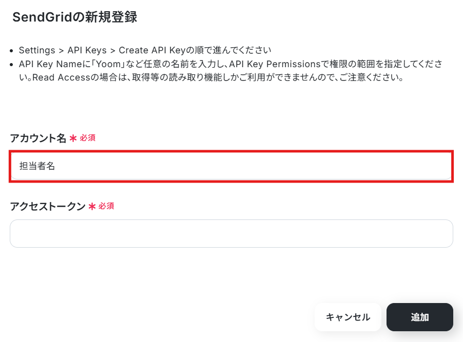Click the red asterisk beside アカウント名
Image resolution: width=463 pixels, height=342 pixels.
(73, 138)
